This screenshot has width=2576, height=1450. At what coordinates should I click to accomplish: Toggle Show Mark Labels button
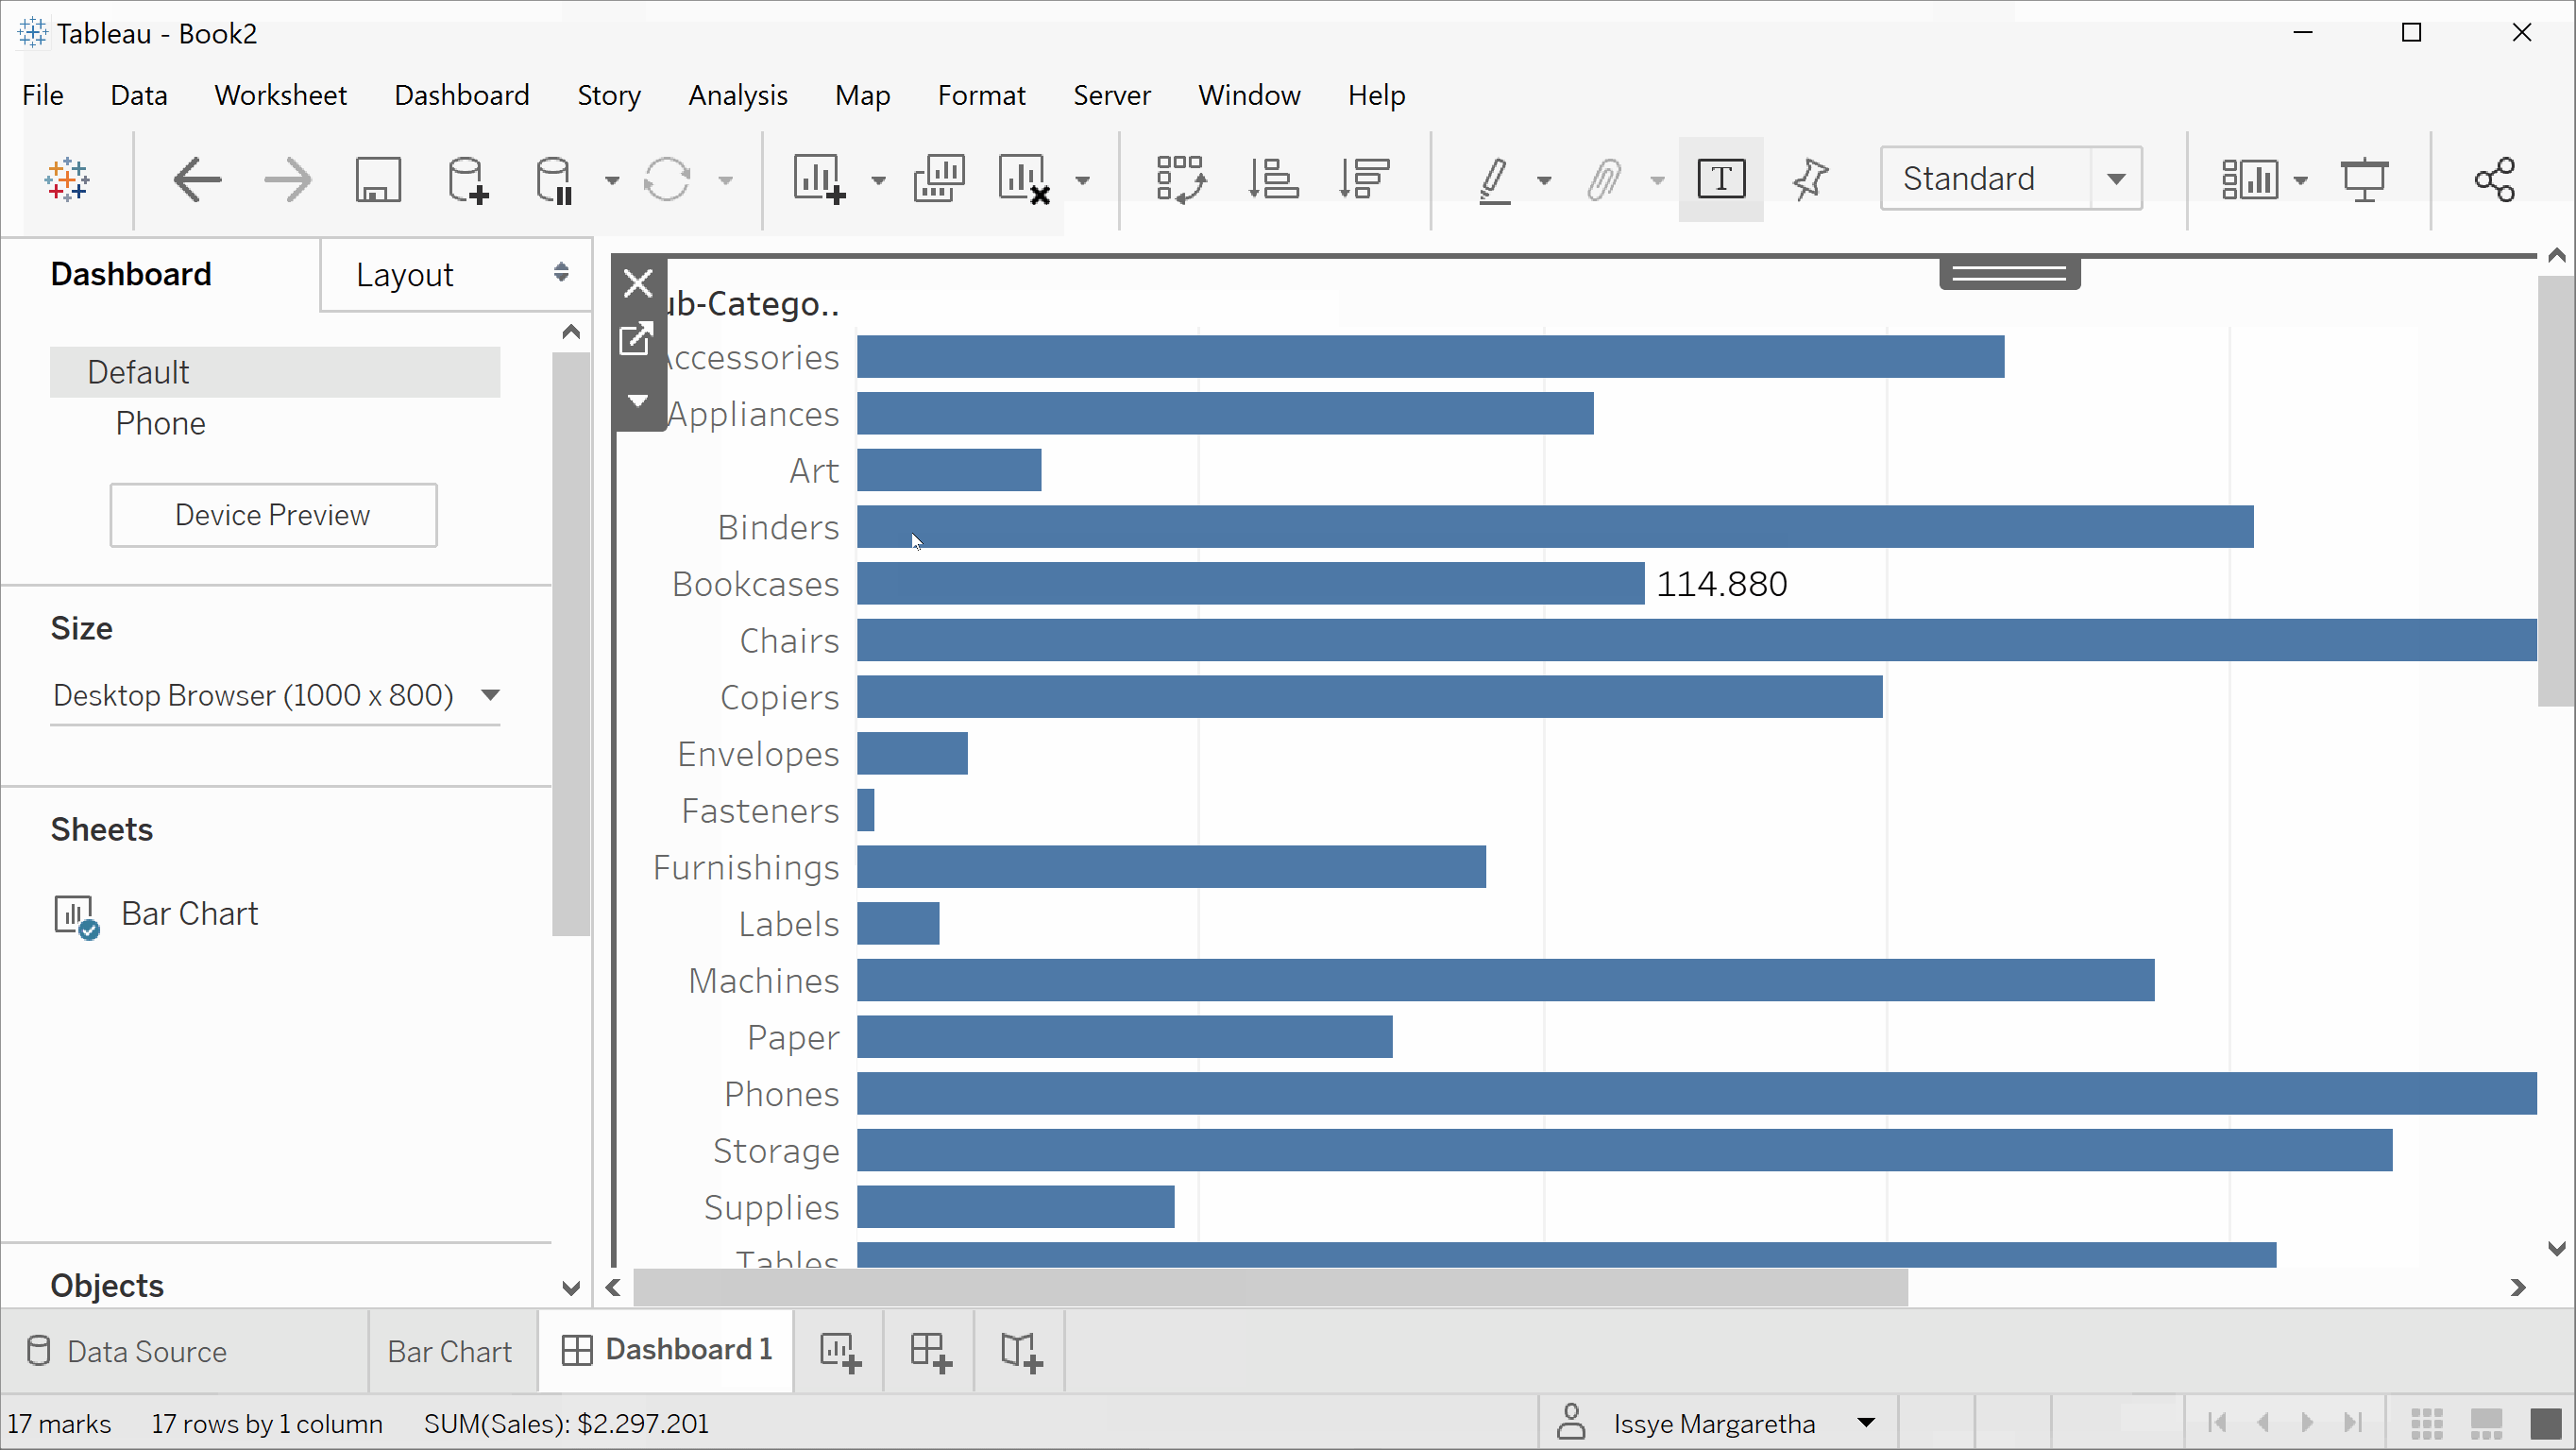(1720, 179)
